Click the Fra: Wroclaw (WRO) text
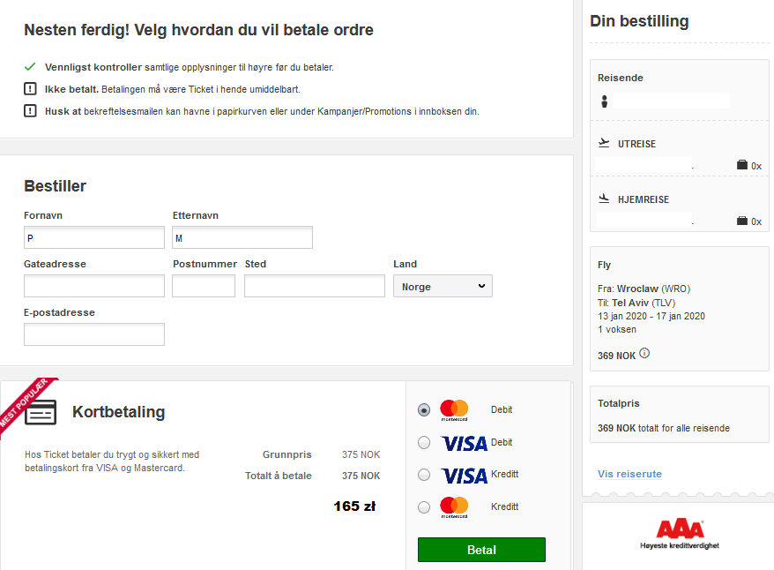The height and width of the screenshot is (570, 774). [644, 289]
